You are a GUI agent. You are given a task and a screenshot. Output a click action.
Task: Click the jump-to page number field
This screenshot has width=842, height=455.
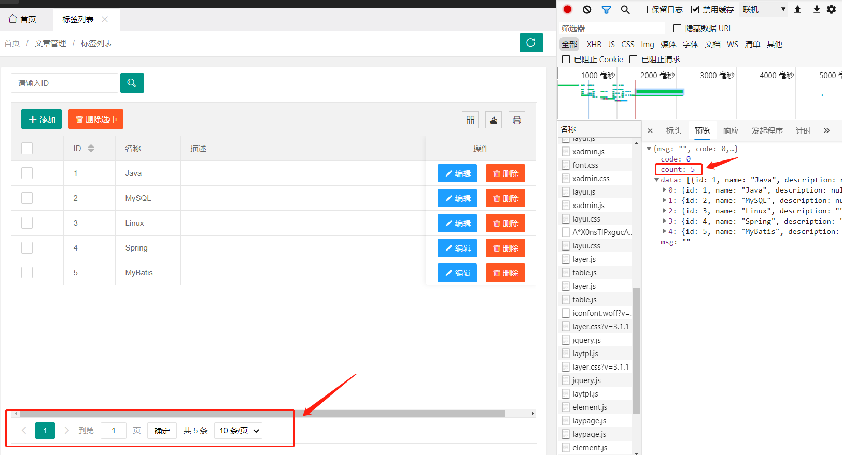click(114, 431)
